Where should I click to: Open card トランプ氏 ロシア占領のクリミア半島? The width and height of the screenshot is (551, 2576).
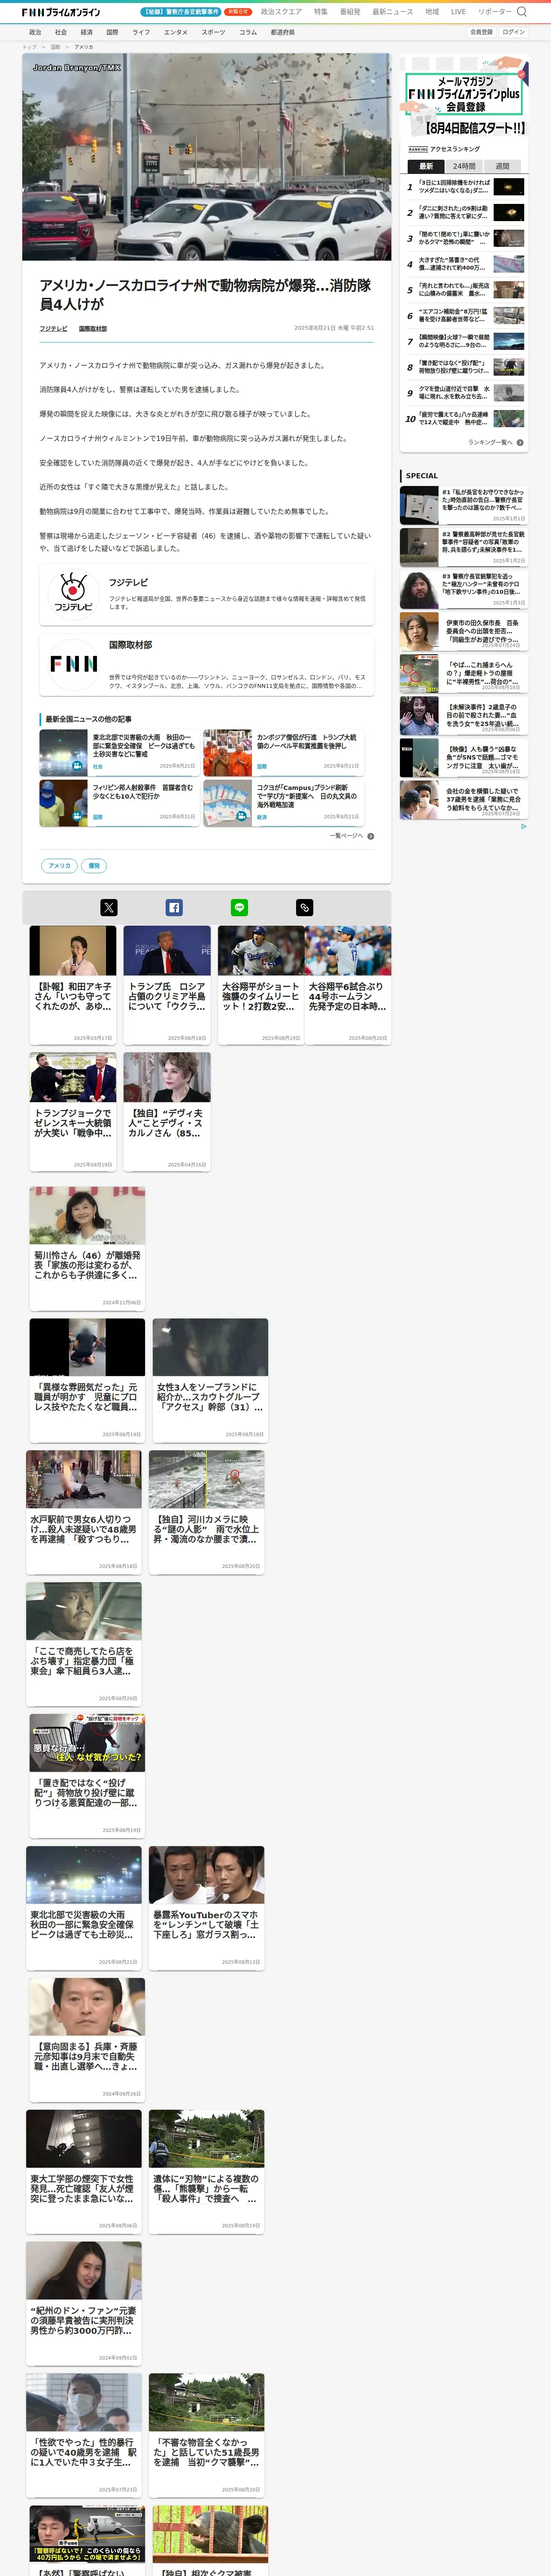[167, 985]
